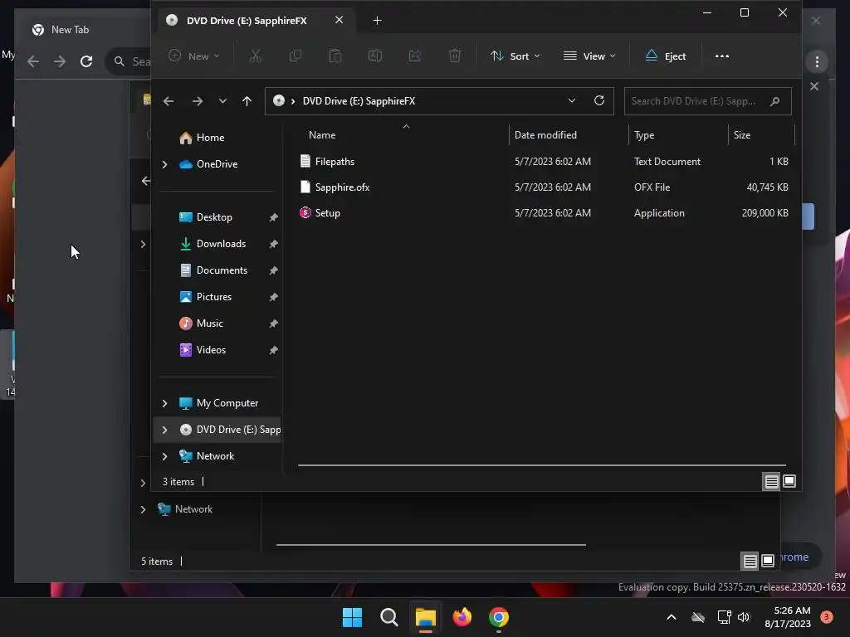This screenshot has width=850, height=637.
Task: Go back in File Explorer navigation
Action: point(169,101)
